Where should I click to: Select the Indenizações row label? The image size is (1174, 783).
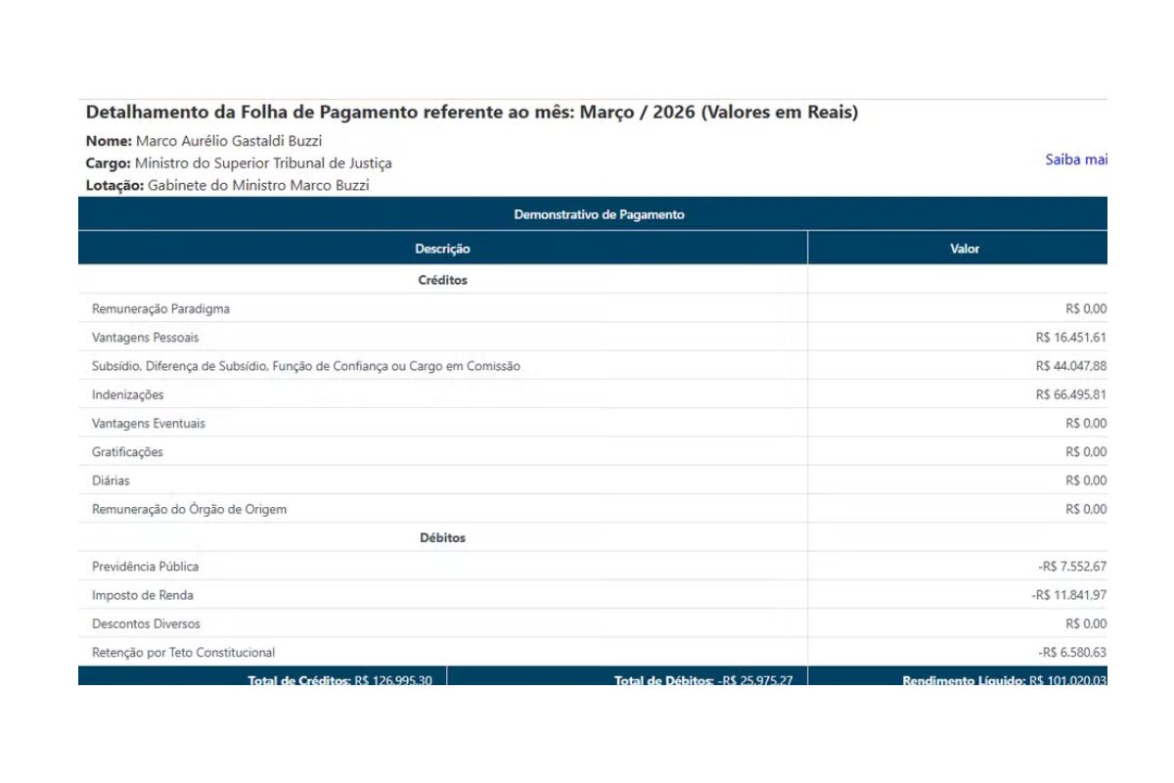128,394
